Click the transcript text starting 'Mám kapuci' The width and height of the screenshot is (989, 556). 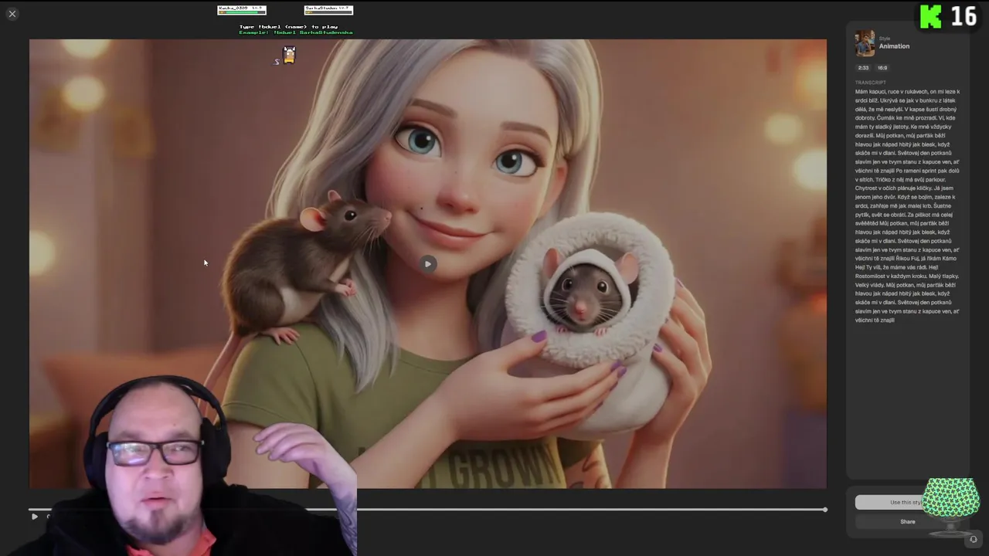(908, 205)
